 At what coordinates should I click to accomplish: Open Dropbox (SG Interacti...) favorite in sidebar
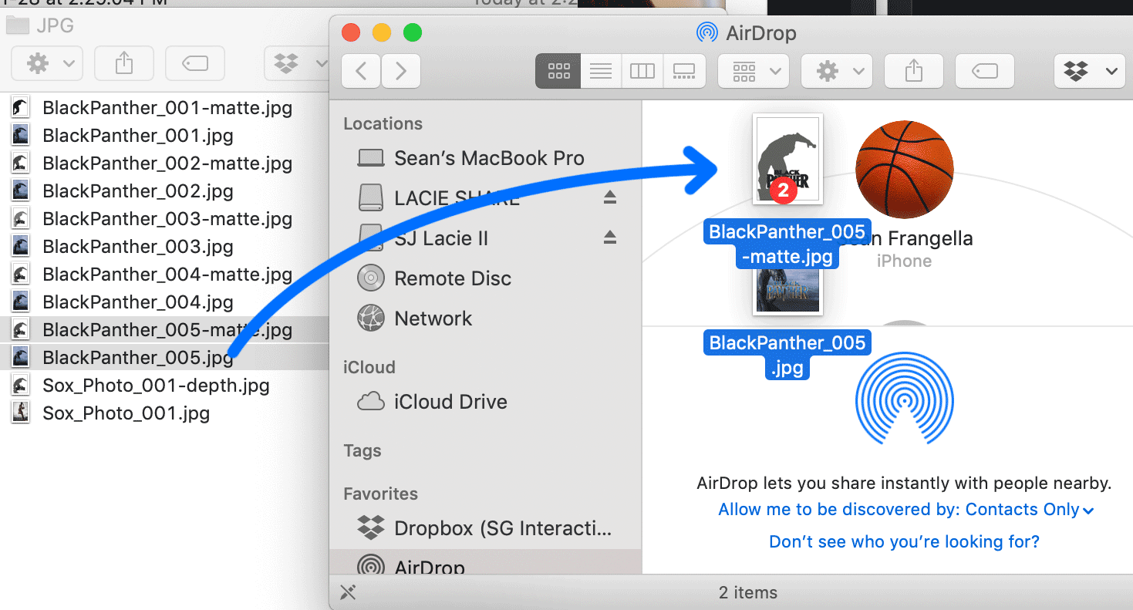484,528
